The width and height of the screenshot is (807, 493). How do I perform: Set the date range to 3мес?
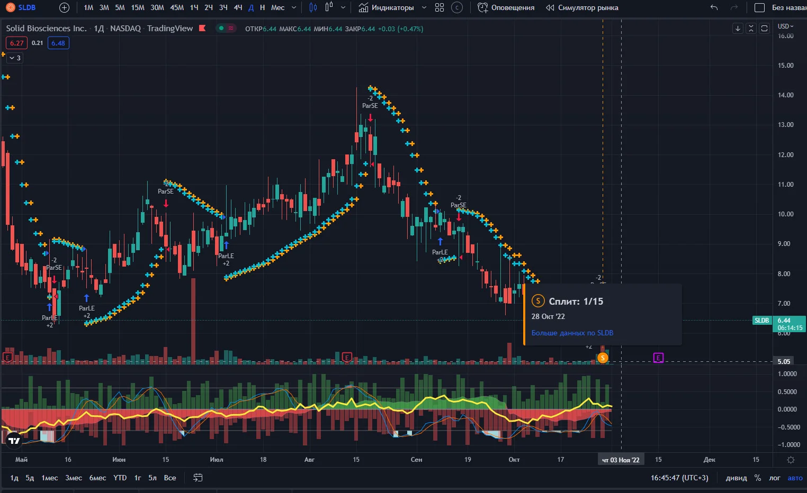click(74, 478)
